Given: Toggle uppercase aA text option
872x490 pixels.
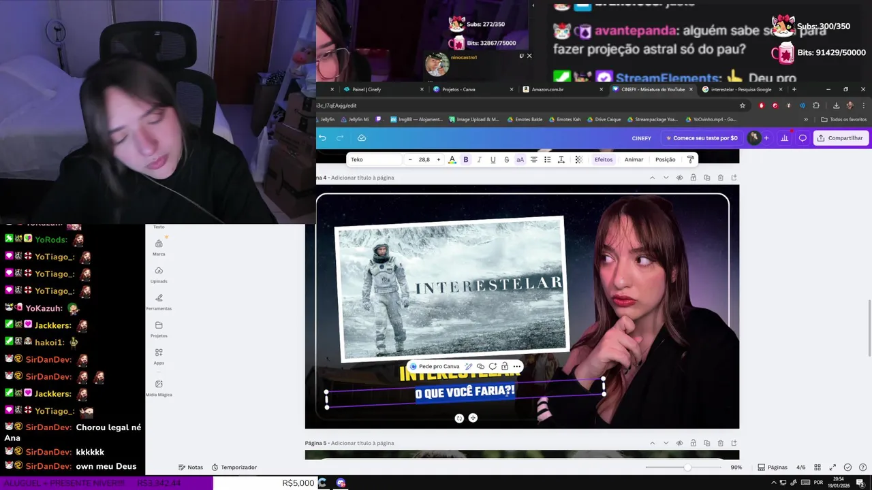Looking at the screenshot, I should [520, 160].
